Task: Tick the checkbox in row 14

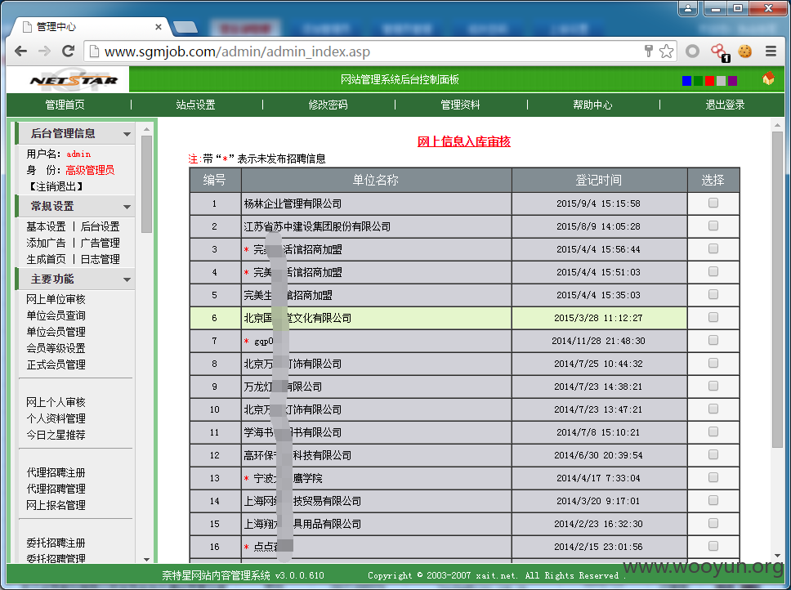Action: (x=713, y=500)
